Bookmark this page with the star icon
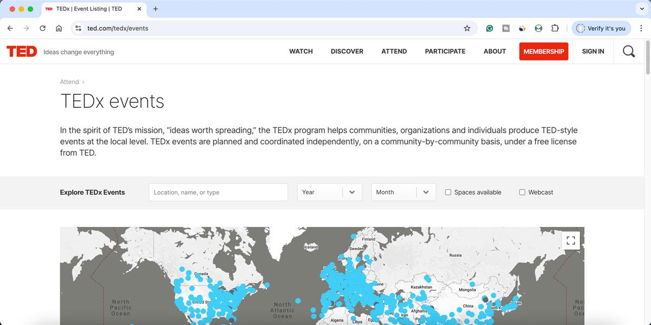 (x=467, y=28)
